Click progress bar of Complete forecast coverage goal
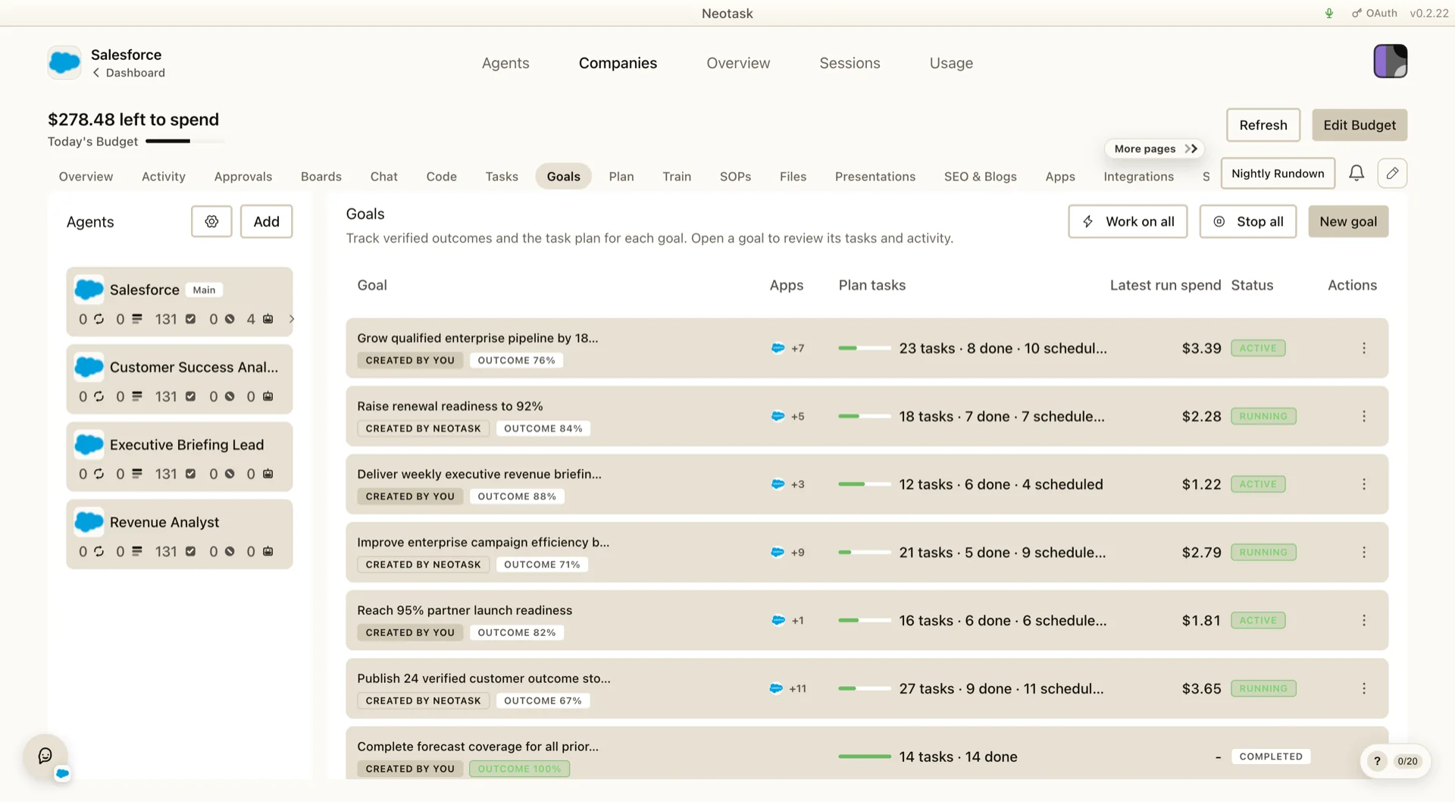 coord(865,757)
